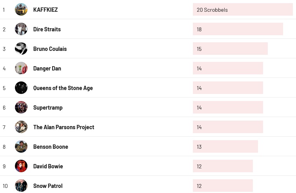The image size is (296, 193).
Task: Click Dire Straits artist avatar
Action: click(x=21, y=29)
